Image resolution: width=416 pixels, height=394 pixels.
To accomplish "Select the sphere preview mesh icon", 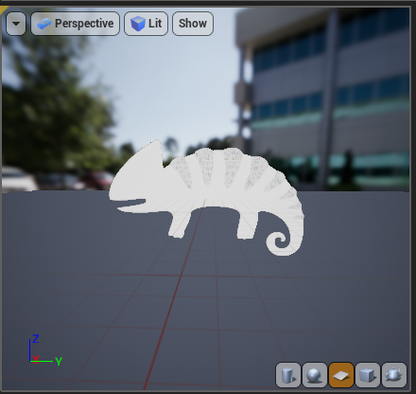I will (315, 375).
